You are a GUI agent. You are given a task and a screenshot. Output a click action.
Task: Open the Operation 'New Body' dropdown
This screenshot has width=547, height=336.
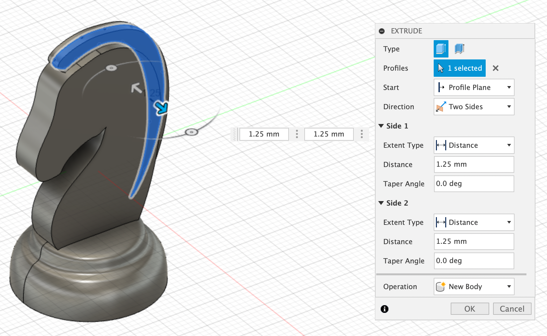coord(474,287)
